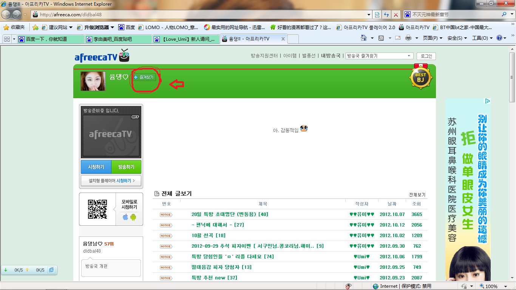
Task: Click the BEST BJ gold medal badge
Action: coord(420,77)
